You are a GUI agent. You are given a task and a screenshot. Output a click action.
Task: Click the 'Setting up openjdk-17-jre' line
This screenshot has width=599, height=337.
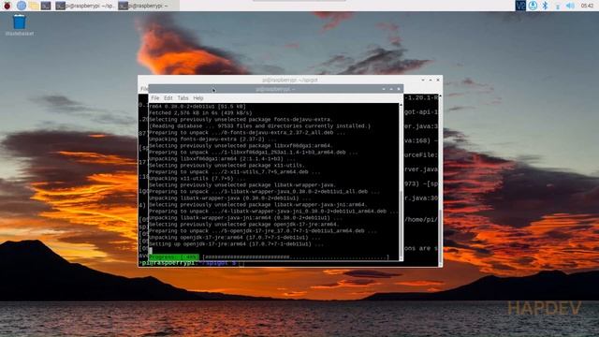[236, 243]
